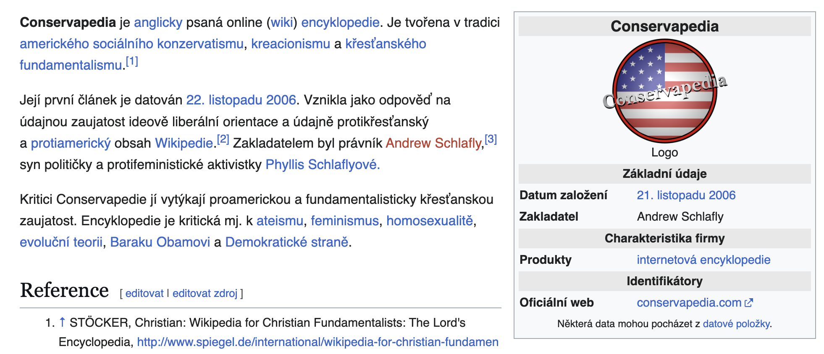The image size is (824, 354).
Task: Click the external link icon beside conservapedia.com
Action: click(x=749, y=303)
